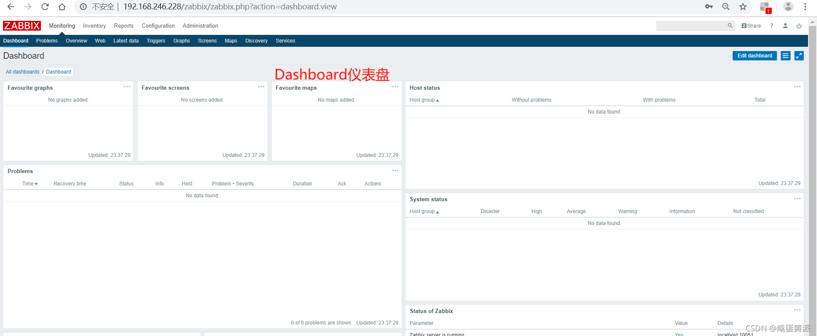
Task: Click Parameter header in Status of Zabbix
Action: coord(421,323)
